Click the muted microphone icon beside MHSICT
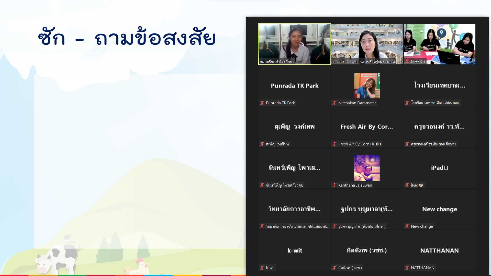Screen dimensions: 491x276 coord(407,62)
